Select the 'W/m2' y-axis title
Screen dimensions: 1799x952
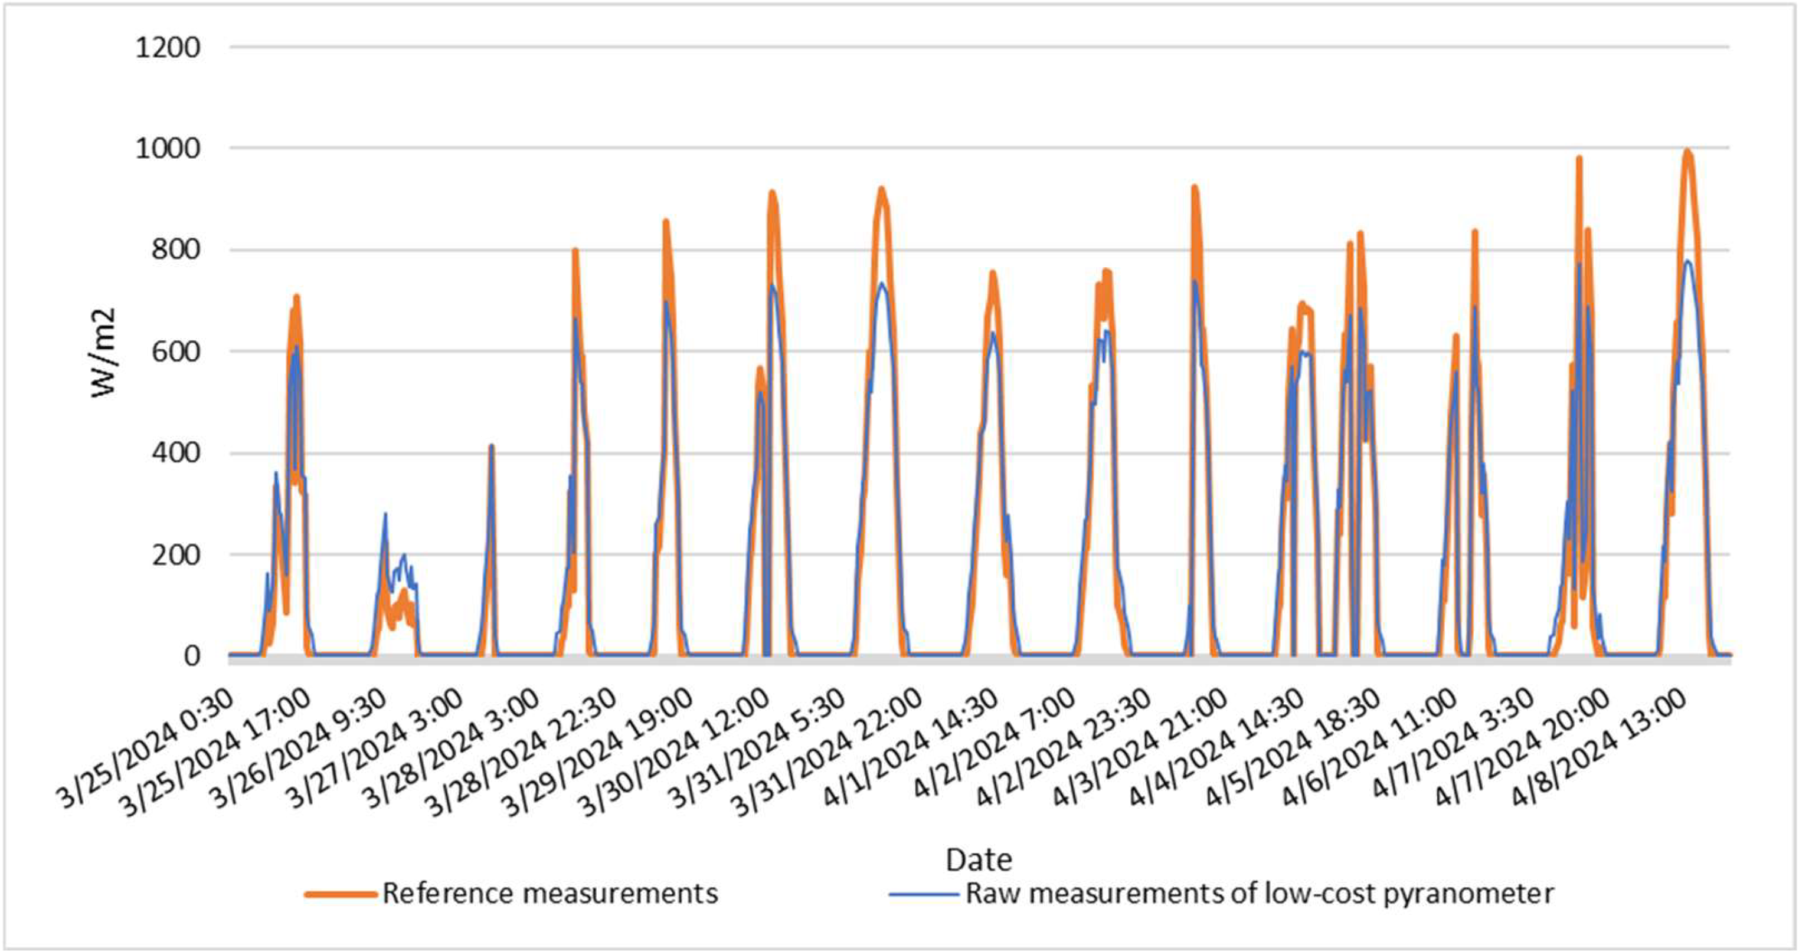pos(103,353)
